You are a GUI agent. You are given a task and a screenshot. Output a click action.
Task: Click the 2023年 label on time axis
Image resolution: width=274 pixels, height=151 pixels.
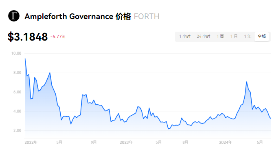click(126, 142)
